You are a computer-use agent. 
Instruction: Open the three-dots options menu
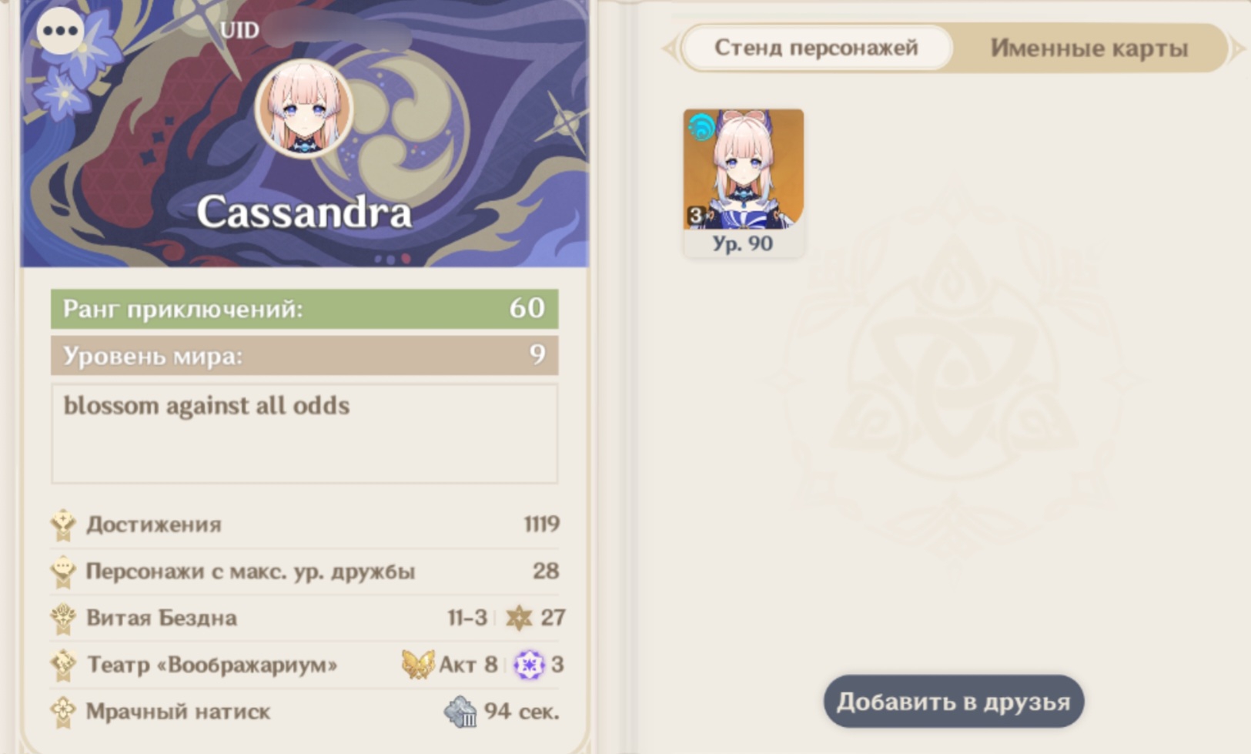[x=61, y=31]
